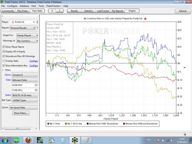Switch to the Play Poker tab
The height and width of the screenshot is (144, 192).
coord(22,11)
